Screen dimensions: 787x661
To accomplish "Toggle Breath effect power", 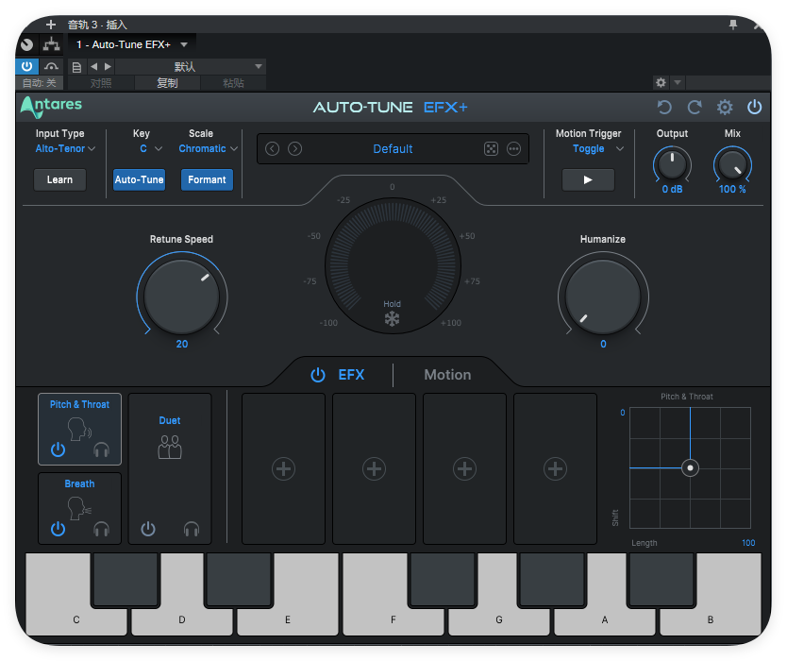I will pos(59,529).
